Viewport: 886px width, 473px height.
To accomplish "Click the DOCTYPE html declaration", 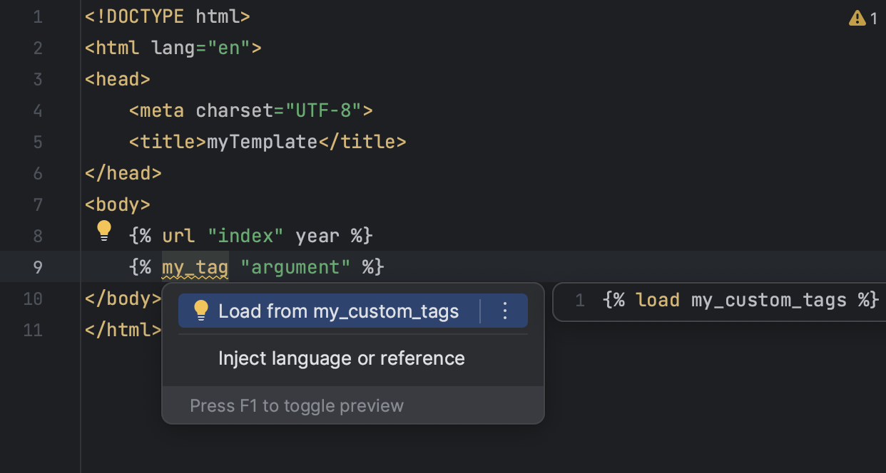I will pos(167,16).
